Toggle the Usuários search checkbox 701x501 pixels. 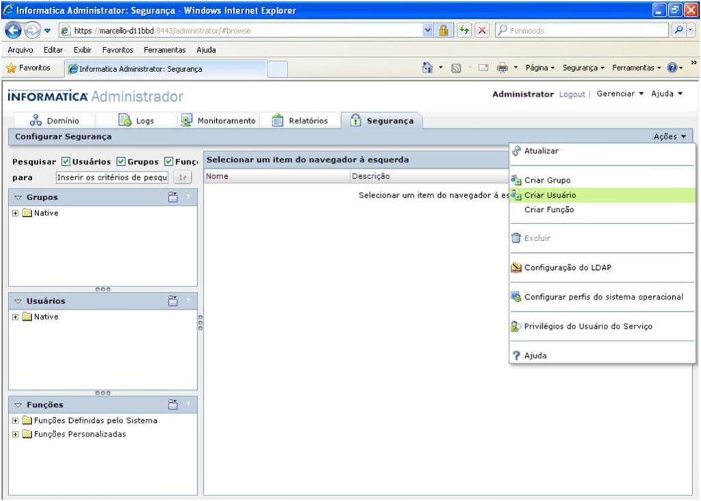click(66, 162)
